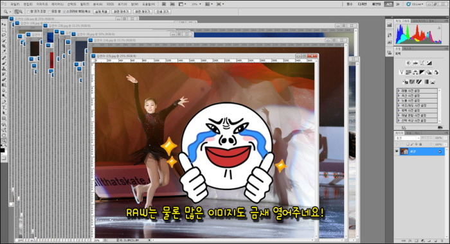Screen dimensions: 450x244
Task: Expand the Hue/Saturation presets group
Action: 399,105
